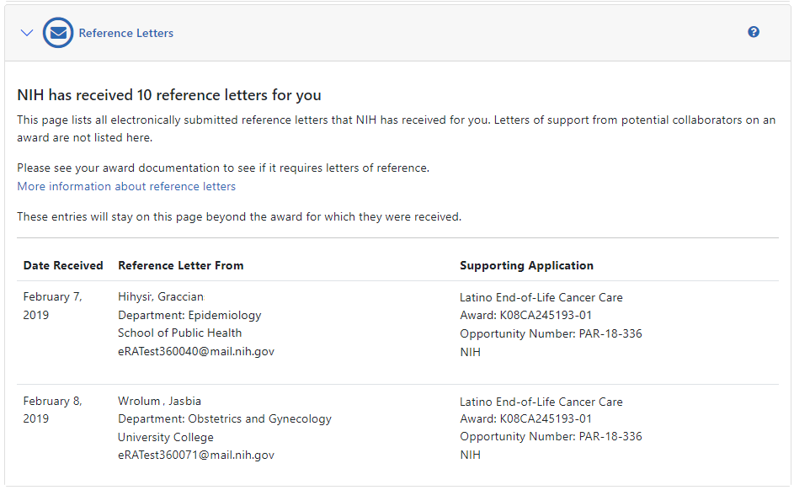
Task: Click the referee name Wrolum, Jasbia
Action: pyautogui.click(x=159, y=401)
